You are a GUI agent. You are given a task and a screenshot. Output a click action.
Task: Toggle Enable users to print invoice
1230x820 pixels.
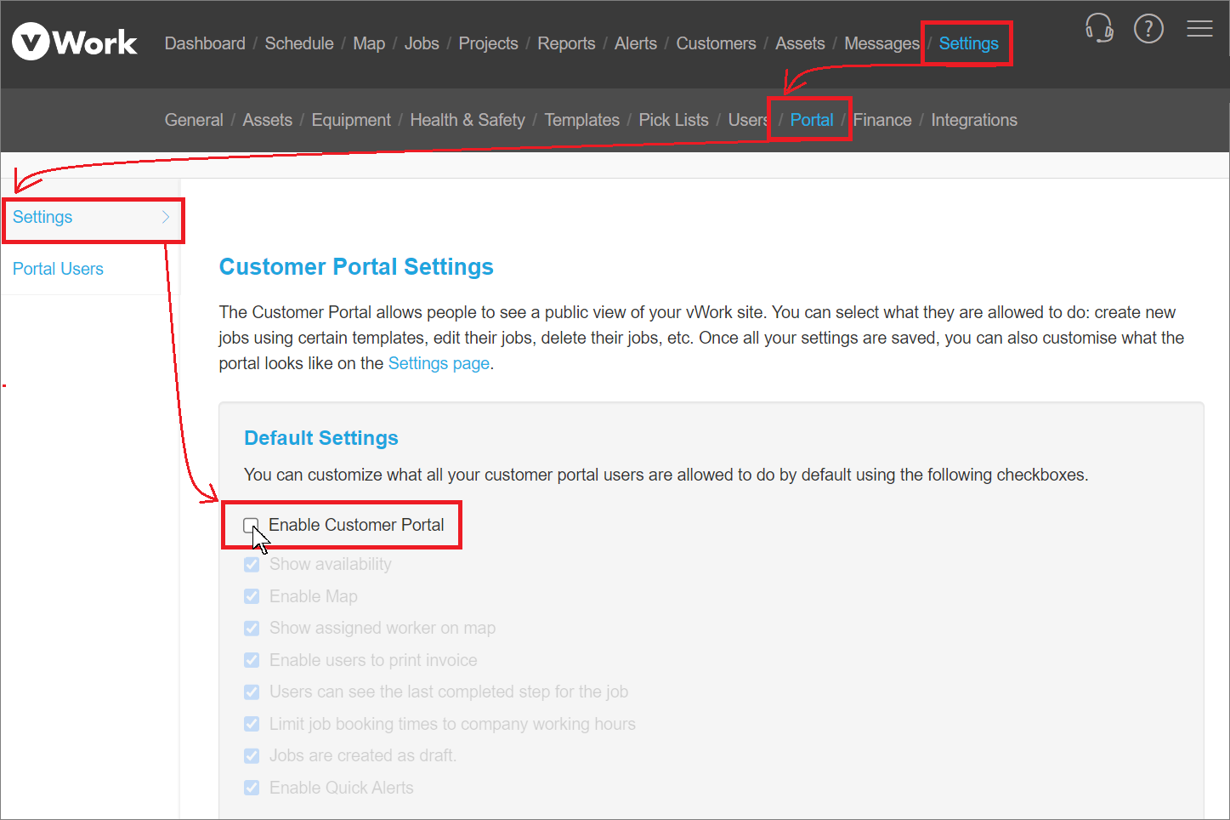pyautogui.click(x=252, y=660)
